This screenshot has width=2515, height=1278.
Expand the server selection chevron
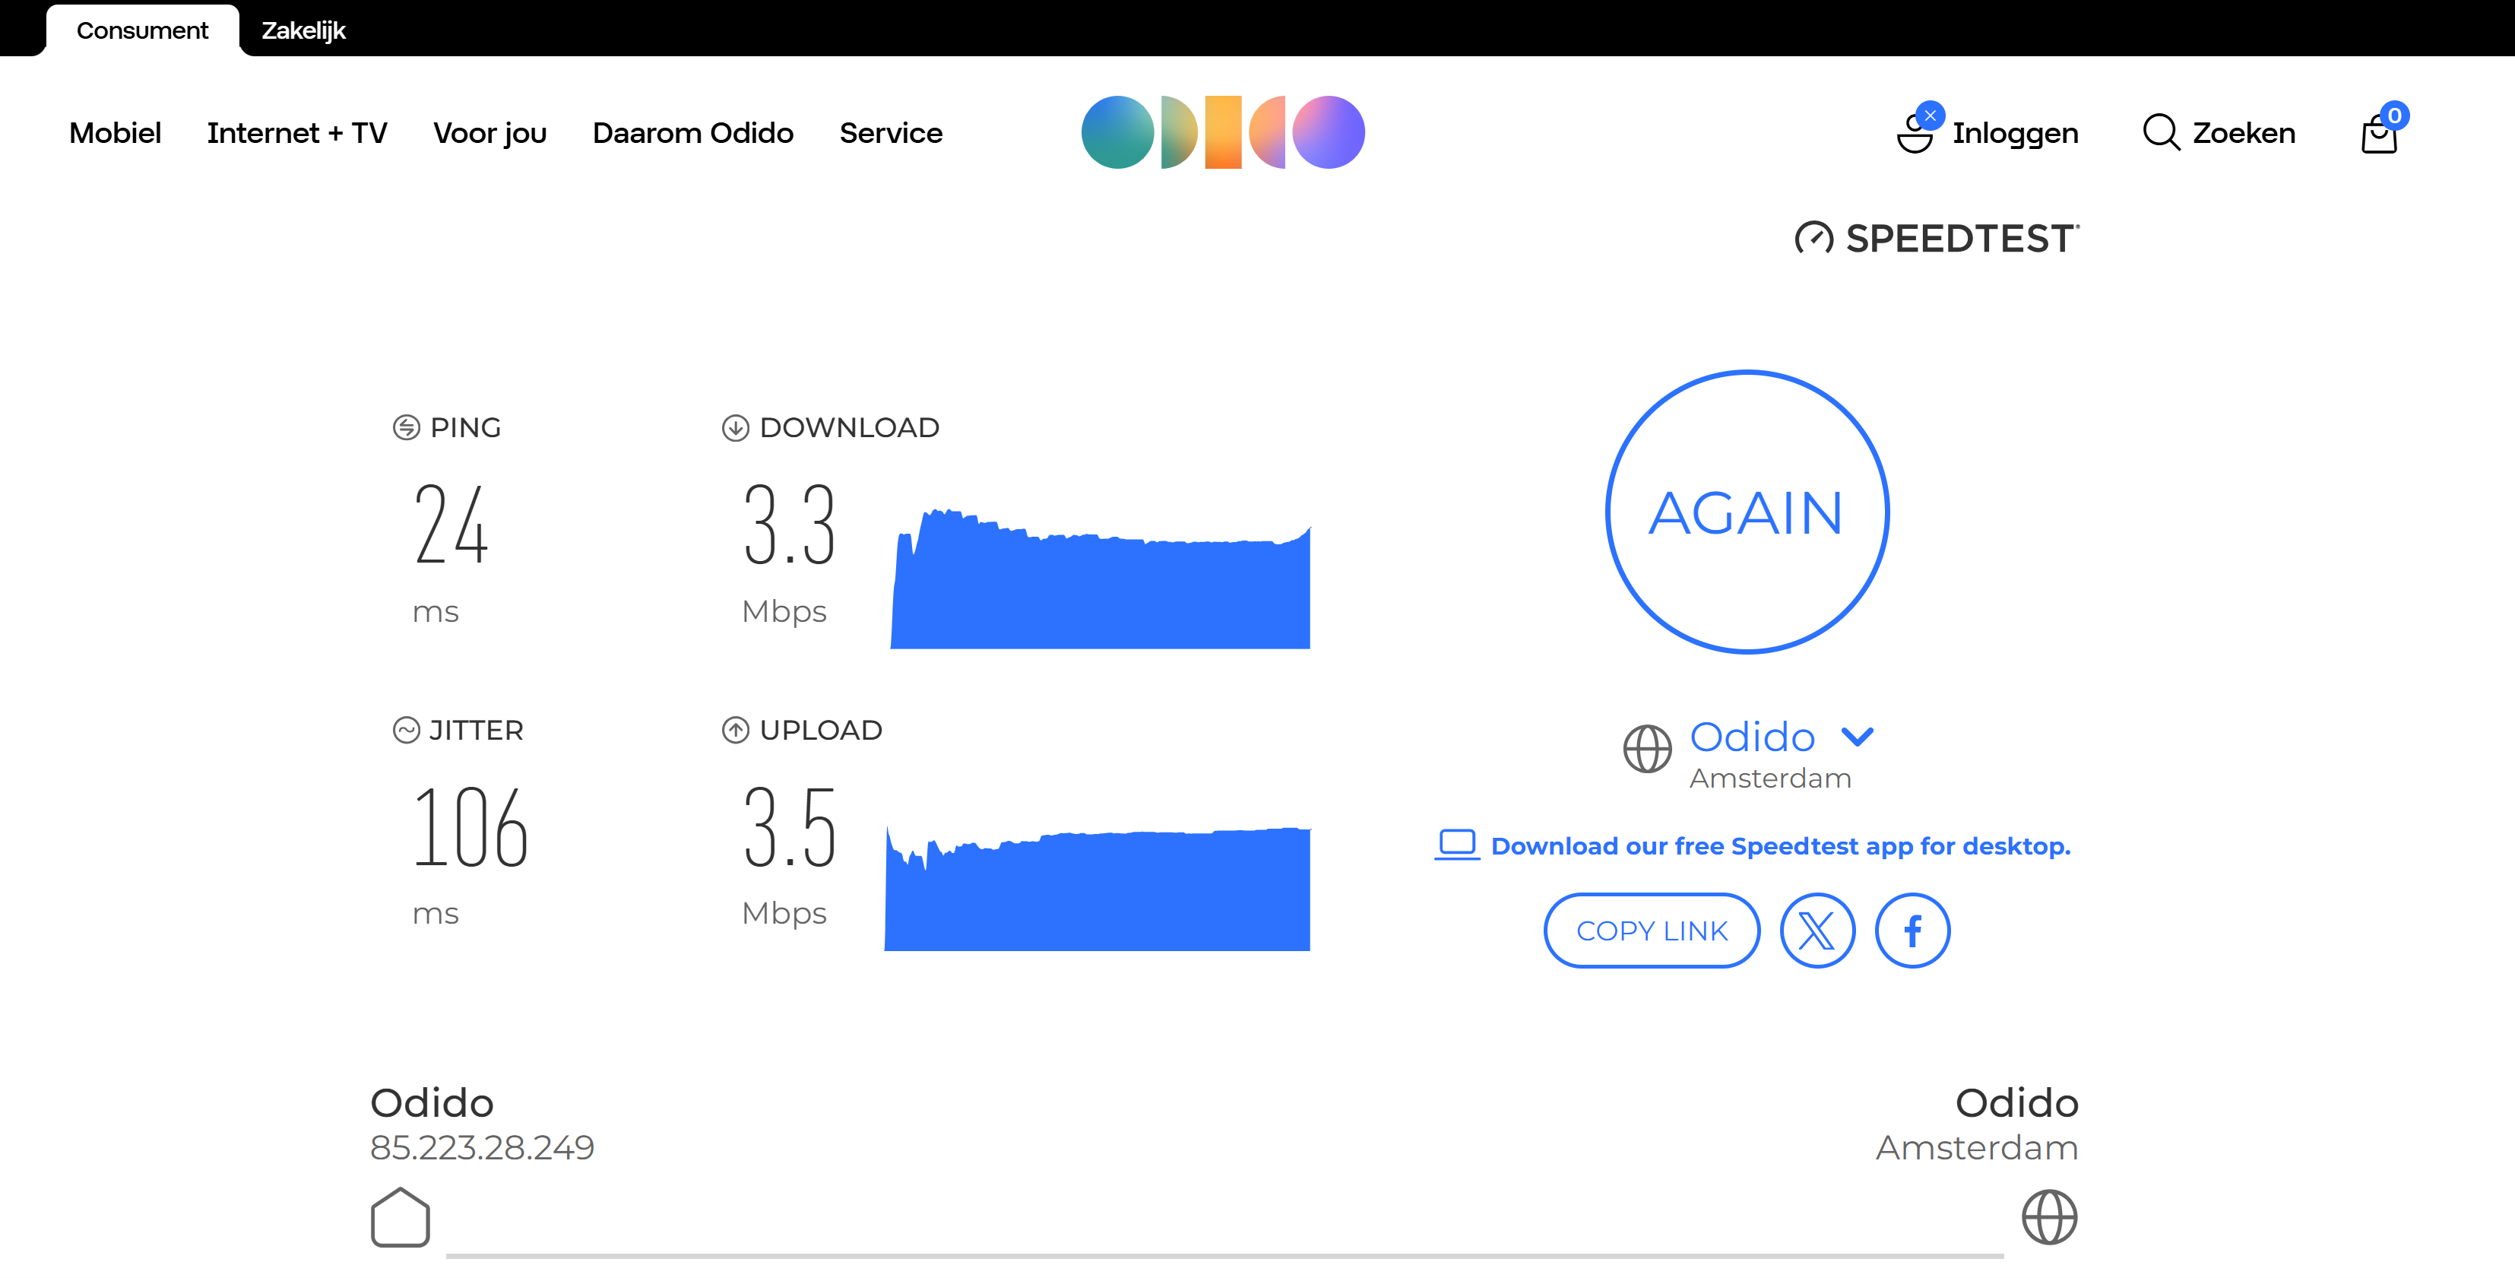tap(1857, 737)
